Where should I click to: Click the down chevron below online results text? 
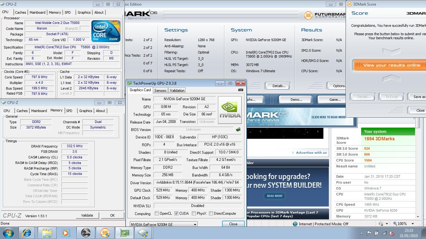click(391, 51)
